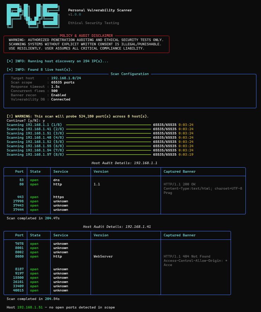Viewport: 261px width, 312px height.
Task: Click the warning about probing 524,280 ports
Action: [x=77, y=116]
